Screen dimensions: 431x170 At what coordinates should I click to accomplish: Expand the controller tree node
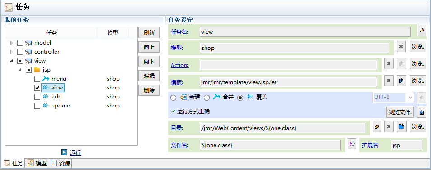coord(11,52)
